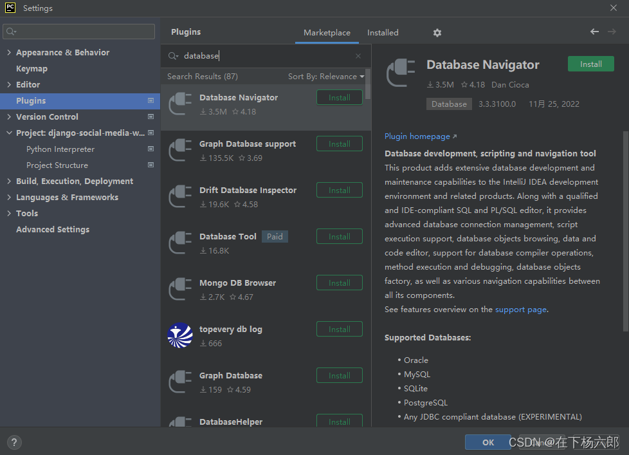This screenshot has width=629, height=455.
Task: Click the plugin list scrollbar
Action: (x=368, y=84)
